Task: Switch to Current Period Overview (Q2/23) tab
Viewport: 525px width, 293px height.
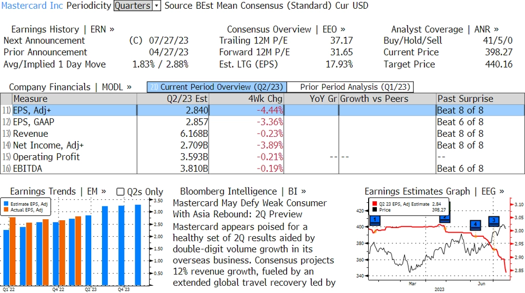Action: (216, 87)
